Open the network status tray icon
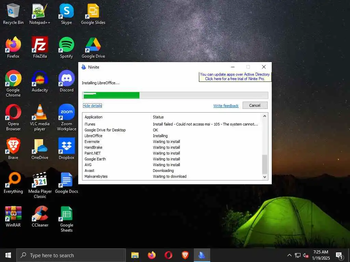This screenshot has width=350, height=262. tap(298, 255)
